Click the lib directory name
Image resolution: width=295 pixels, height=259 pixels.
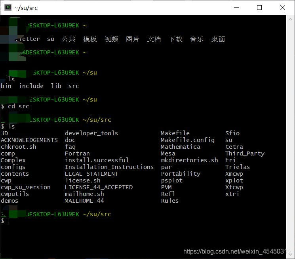(x=56, y=86)
